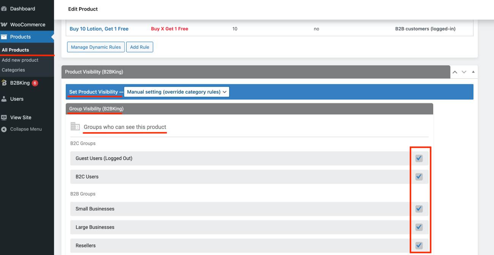Click the Add Rule button
The width and height of the screenshot is (494, 255).
click(139, 47)
